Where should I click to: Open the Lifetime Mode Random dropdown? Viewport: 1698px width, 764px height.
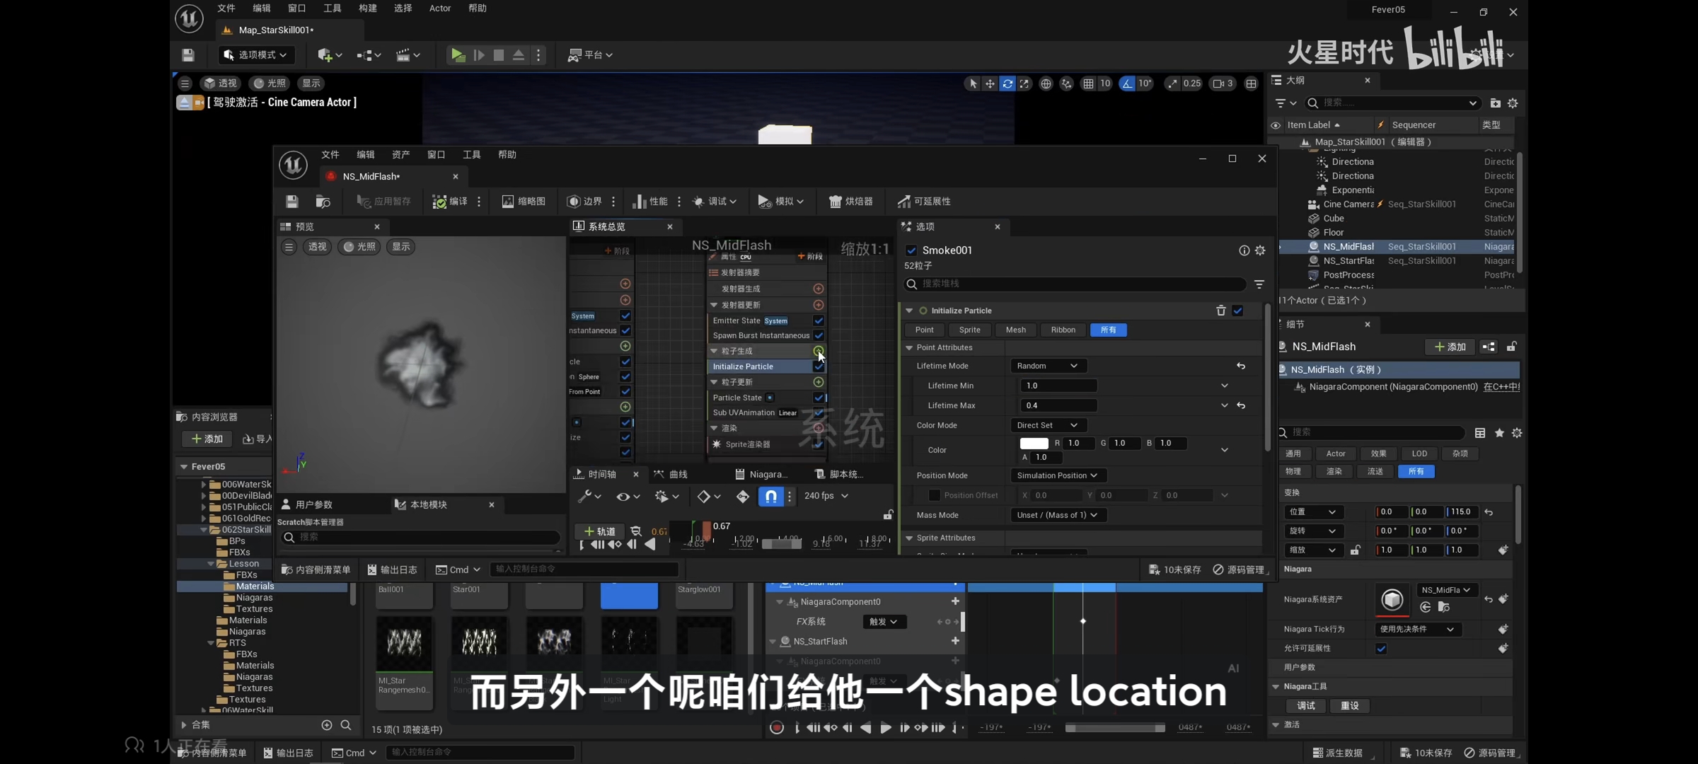pos(1047,366)
